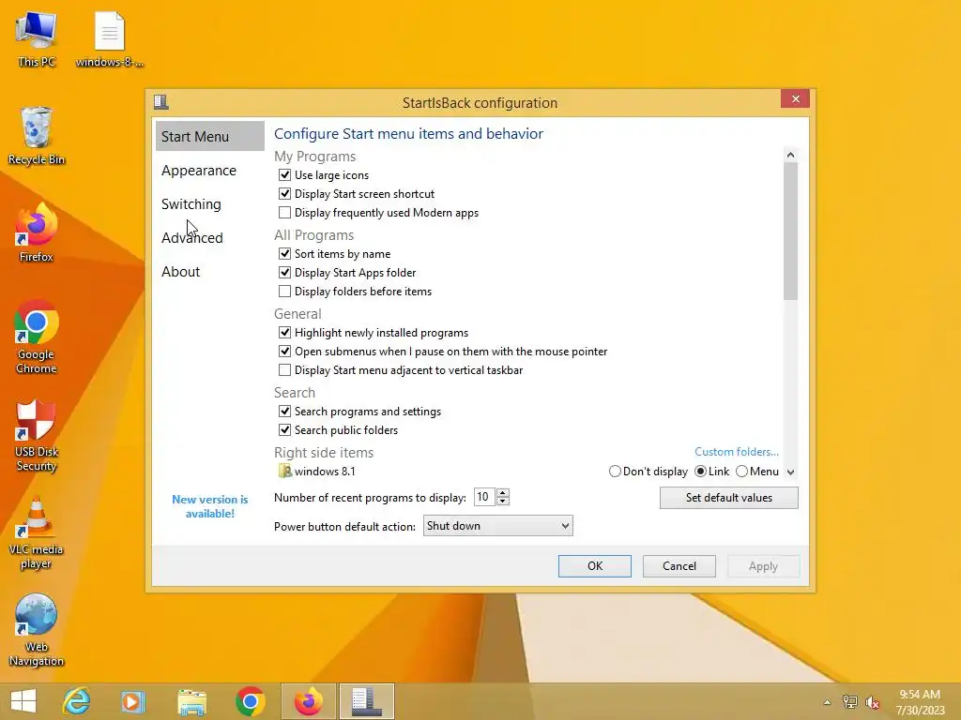Toggle Search programs and settings
961x720 pixels.
284,412
